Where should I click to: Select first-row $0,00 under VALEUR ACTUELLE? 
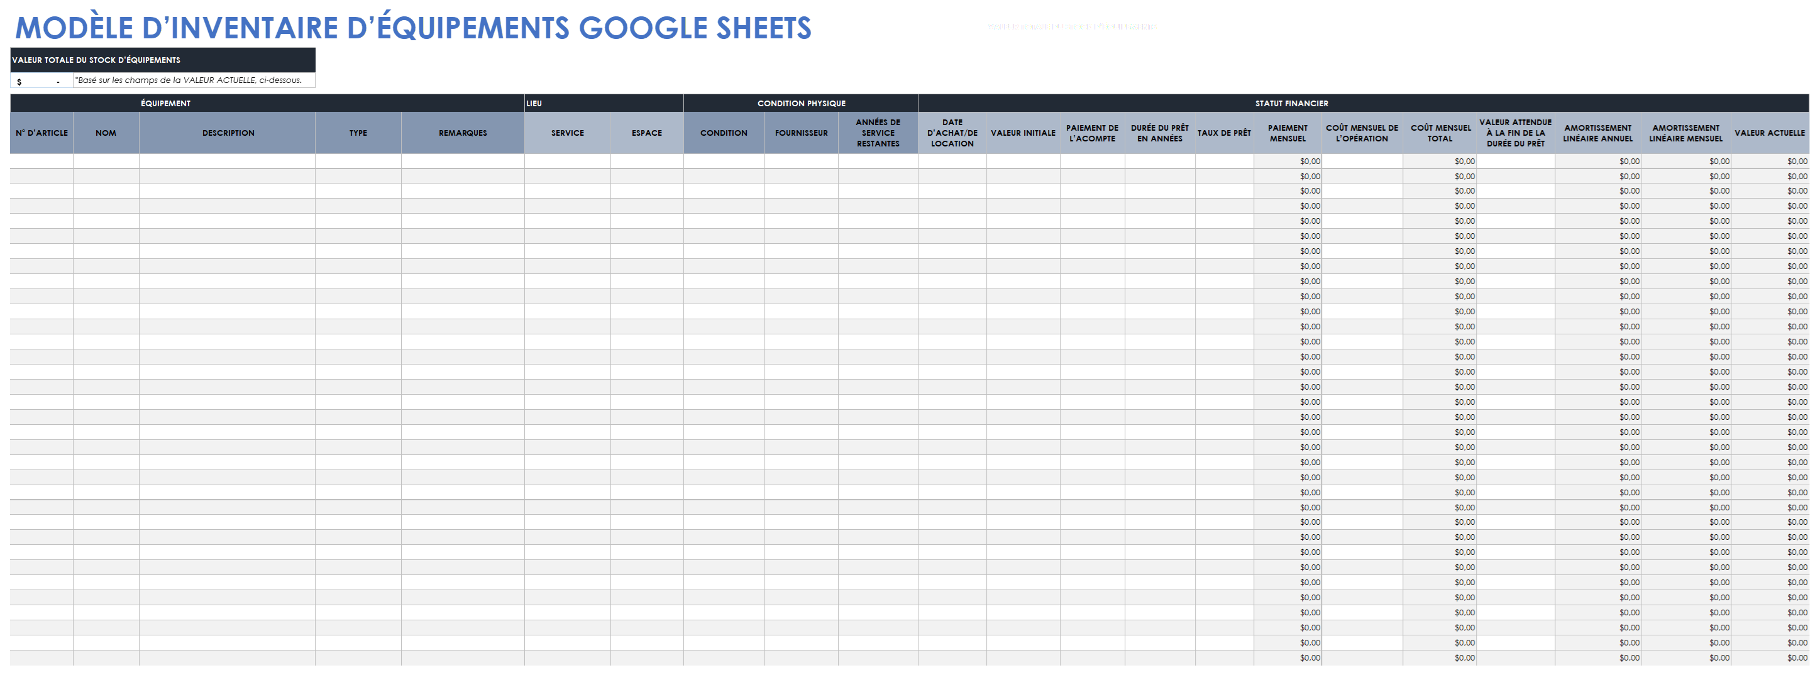point(1770,161)
